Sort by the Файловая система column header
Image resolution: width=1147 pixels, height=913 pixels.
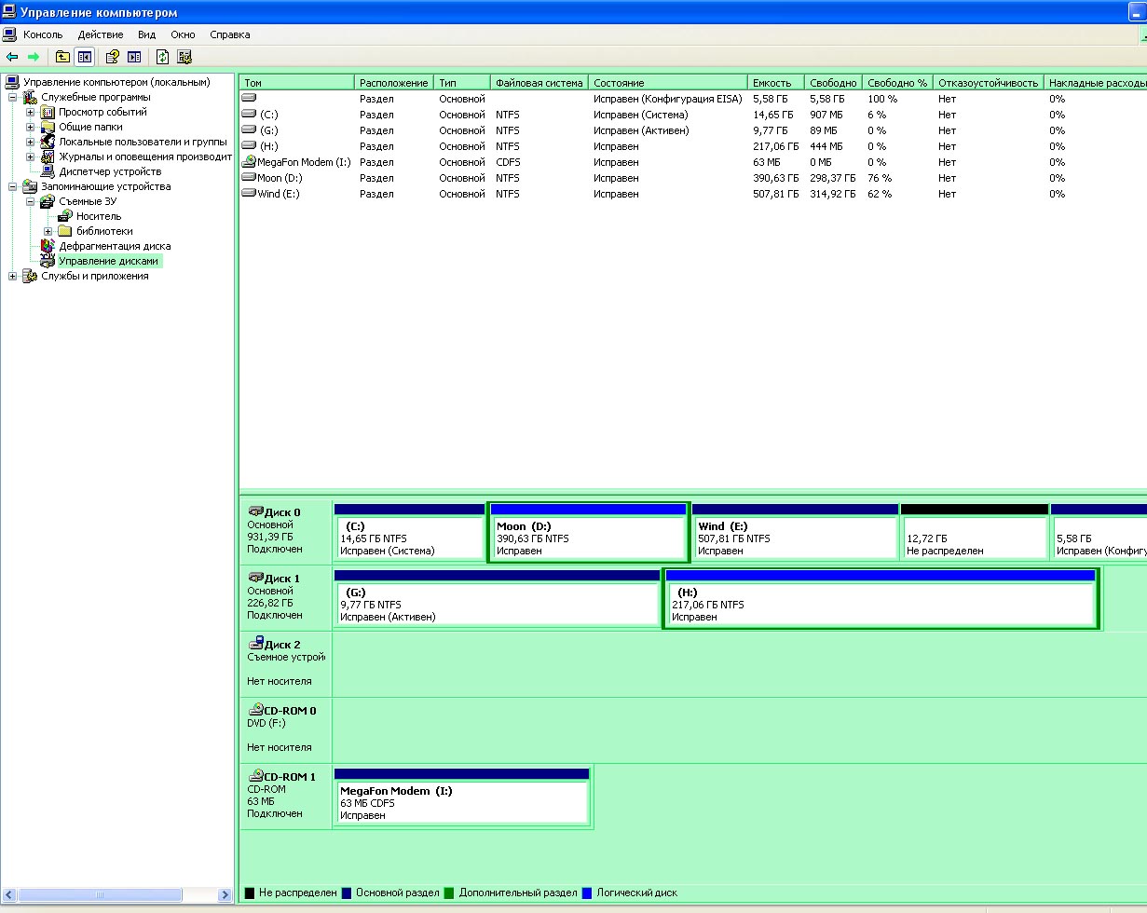click(x=539, y=83)
